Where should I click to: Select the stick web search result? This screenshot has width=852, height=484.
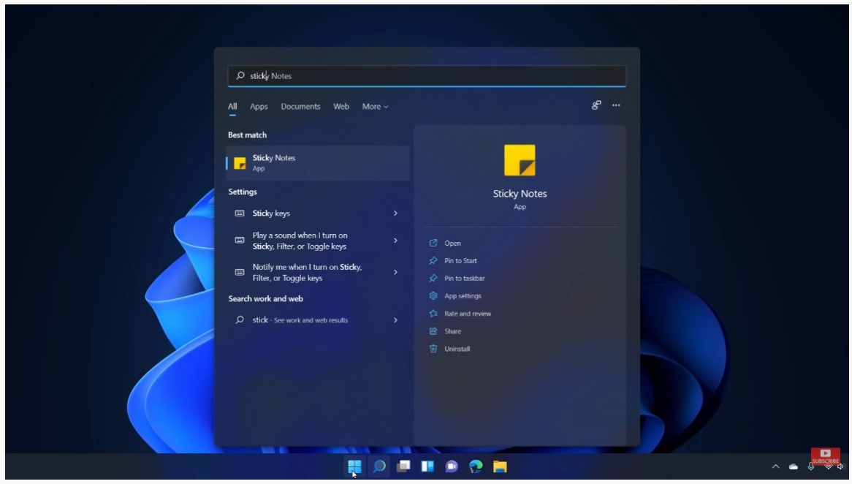point(300,319)
